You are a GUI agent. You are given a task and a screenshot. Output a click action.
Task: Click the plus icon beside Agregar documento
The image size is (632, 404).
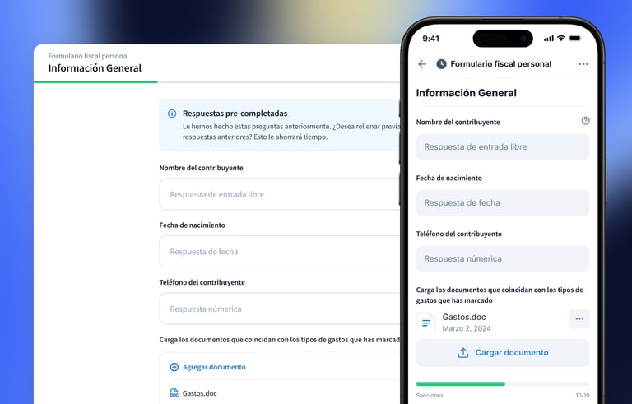[x=174, y=367]
